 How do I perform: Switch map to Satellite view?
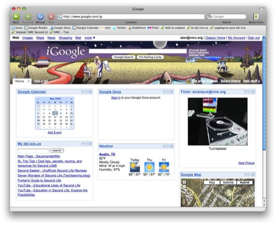coord(228,182)
